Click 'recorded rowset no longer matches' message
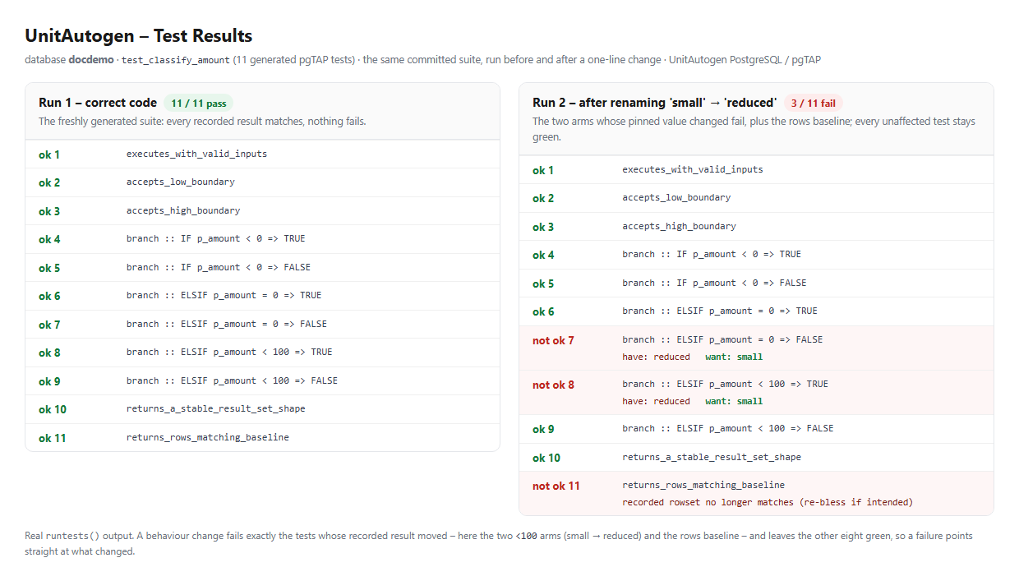The width and height of the screenshot is (1019, 567). coord(768,502)
